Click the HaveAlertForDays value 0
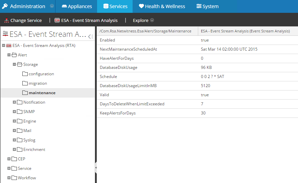Image resolution: width=298 pixels, height=183 pixels. click(x=202, y=58)
